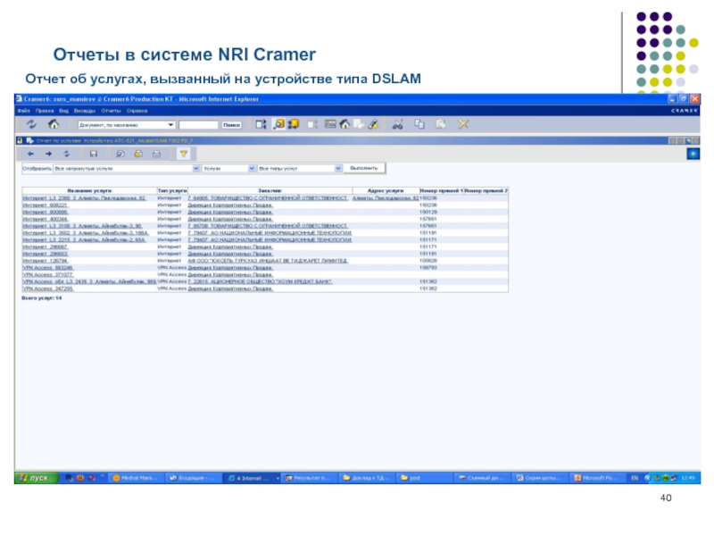Expand the 'Все затронутые услуги' dropdown
Viewport: 714px width, 536px height.
(195, 168)
